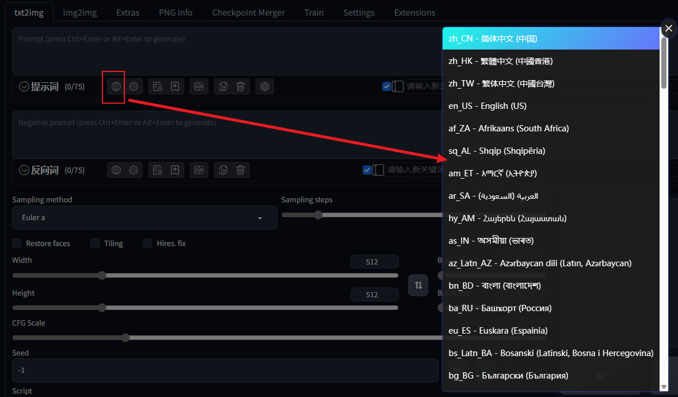Check the Hires. fix option
This screenshot has height=397, width=678.
tap(147, 243)
